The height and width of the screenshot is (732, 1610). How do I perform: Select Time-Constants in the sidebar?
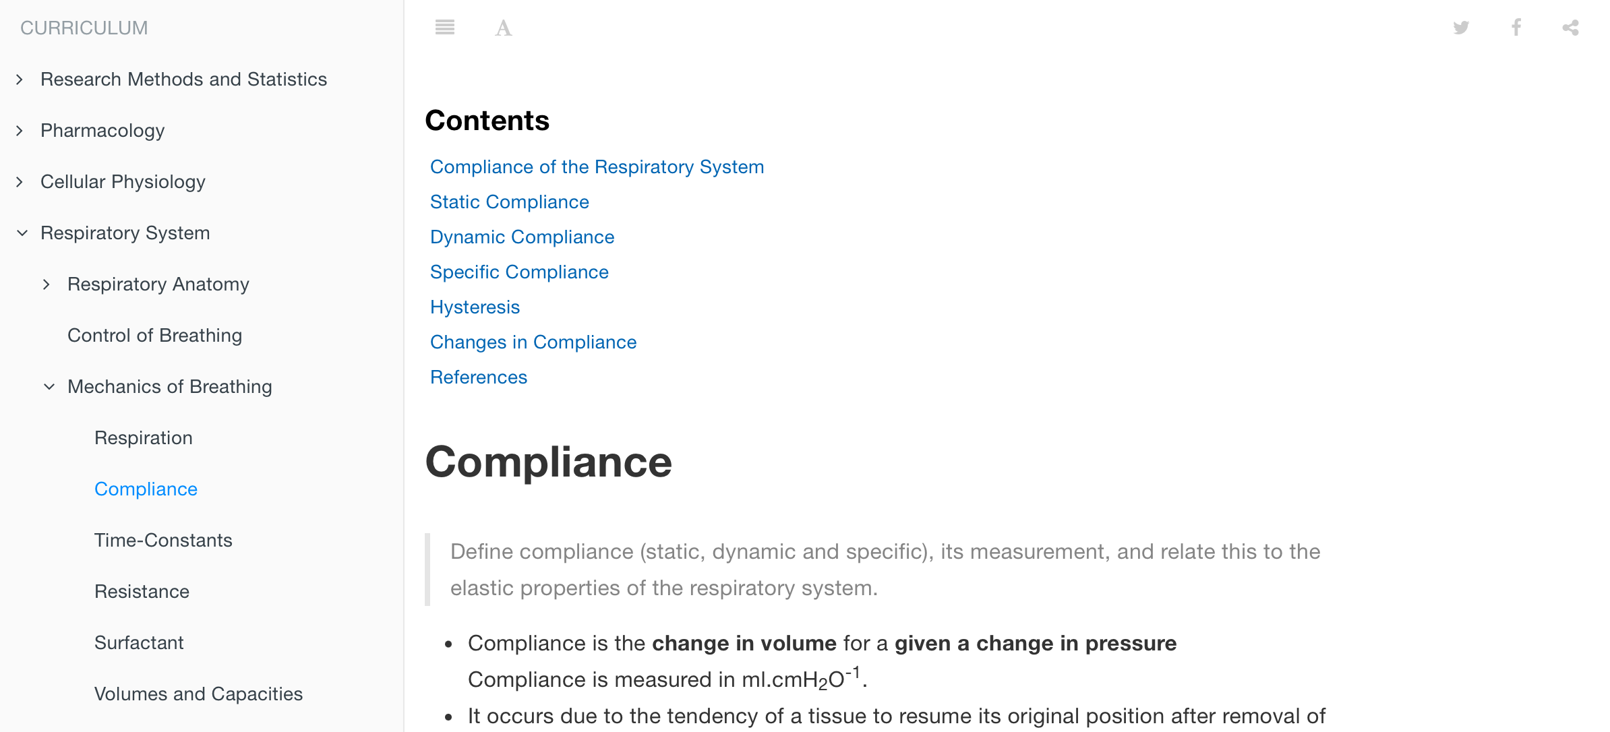tap(163, 540)
